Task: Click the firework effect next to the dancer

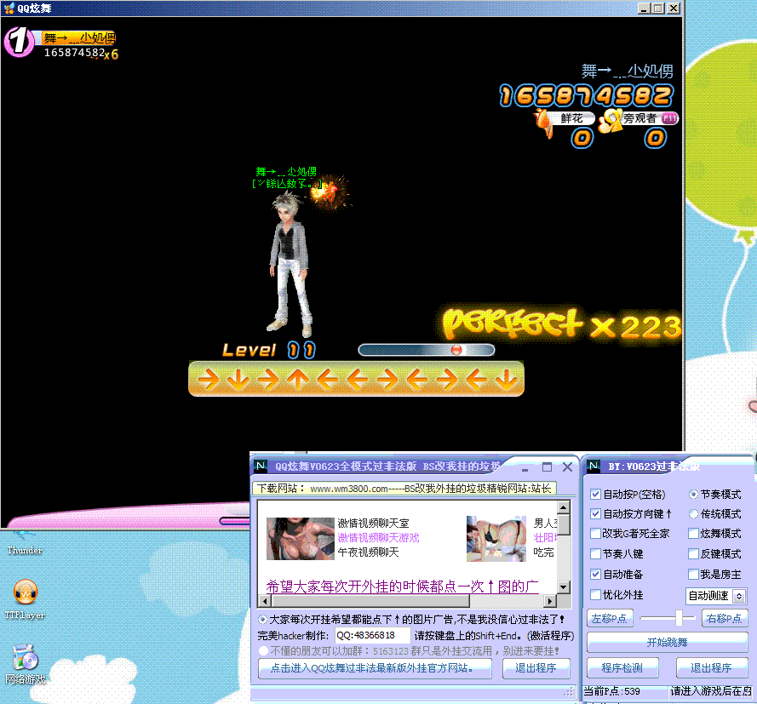Action: [x=330, y=192]
